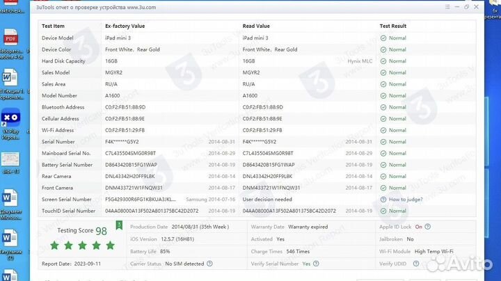Image resolution: width=501 pixels, height=281 pixels.
Task: Click the Test Result column header
Action: 393,25
